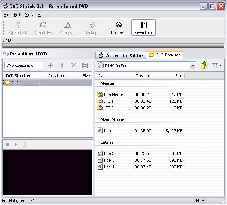227x205 pixels.
Task: Select the DVD folder in DVD Structure
Action: (22, 83)
